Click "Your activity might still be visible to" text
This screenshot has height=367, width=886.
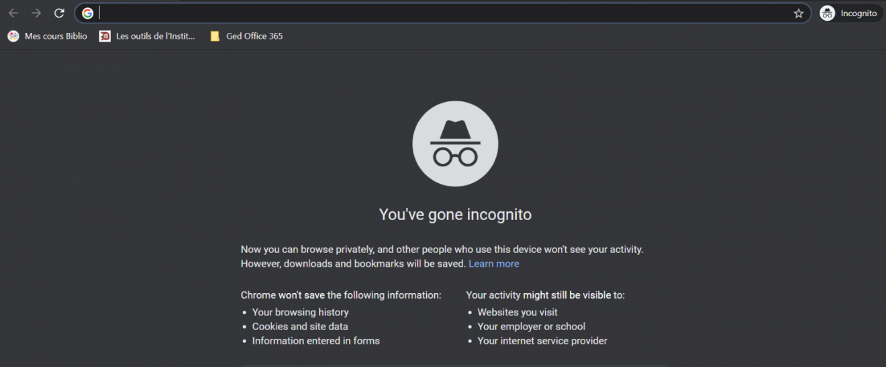[x=545, y=295]
